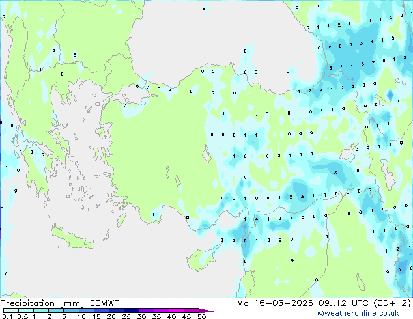Click the '09..12 UTC' time label
The width and height of the screenshot is (413, 319).
click(x=343, y=303)
